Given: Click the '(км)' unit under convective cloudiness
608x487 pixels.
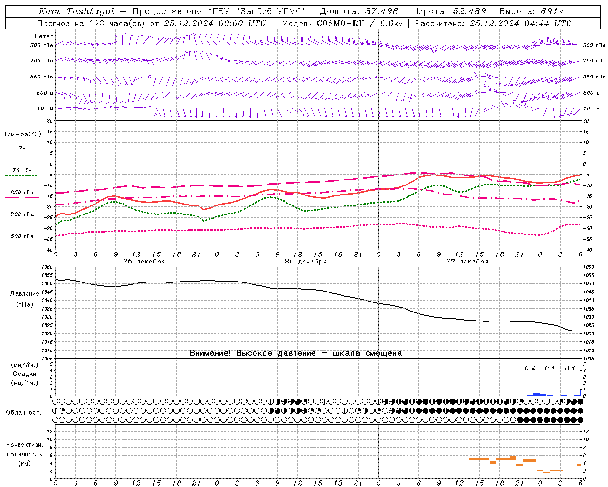Looking at the screenshot, I should (24, 463).
